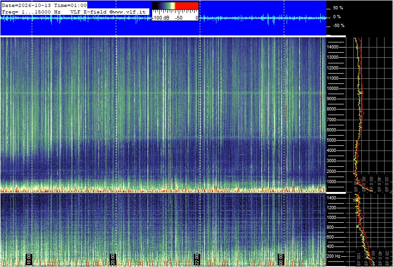Click the 7000 frequency axis label
Screen dimensions: 393x267
[x=331, y=120]
